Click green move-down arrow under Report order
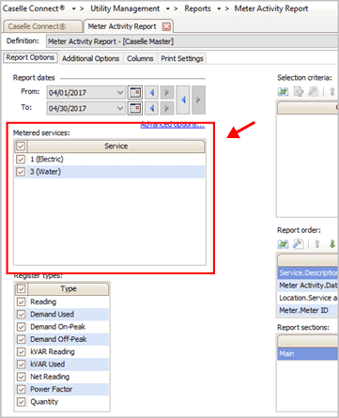339x418 pixels. (332, 244)
